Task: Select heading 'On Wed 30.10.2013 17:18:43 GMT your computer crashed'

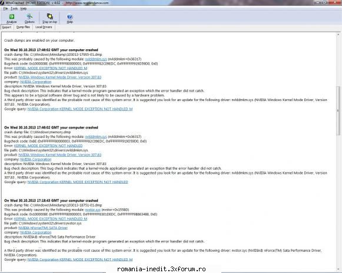Action: 51,201
